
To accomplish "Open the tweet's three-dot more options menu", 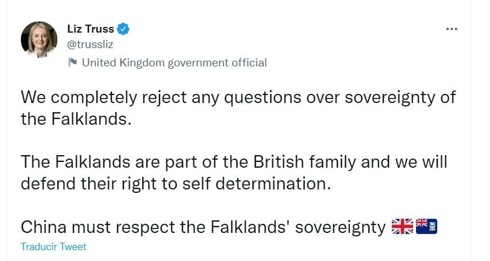I will pos(452,29).
